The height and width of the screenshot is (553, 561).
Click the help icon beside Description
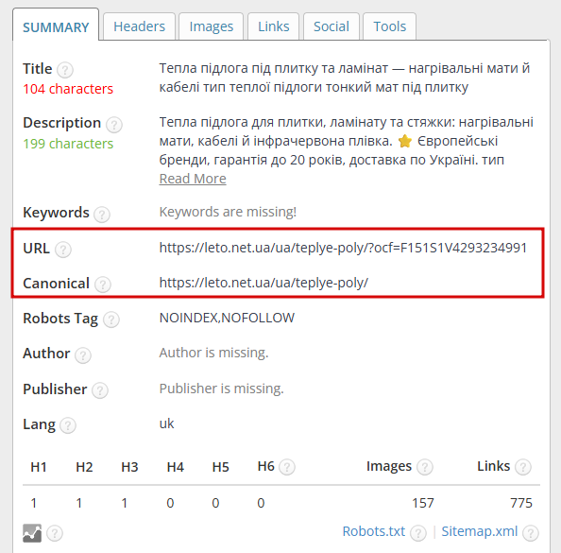click(114, 125)
